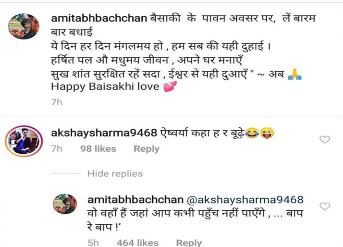
Task: Open the @akshaysharma9468 mention in reply
Action: point(245,200)
